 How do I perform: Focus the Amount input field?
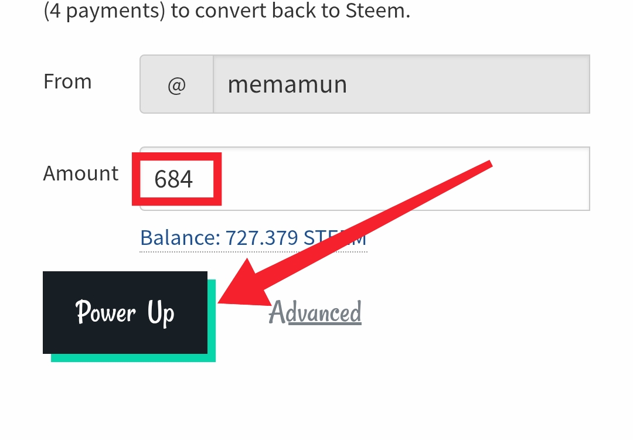(365, 179)
